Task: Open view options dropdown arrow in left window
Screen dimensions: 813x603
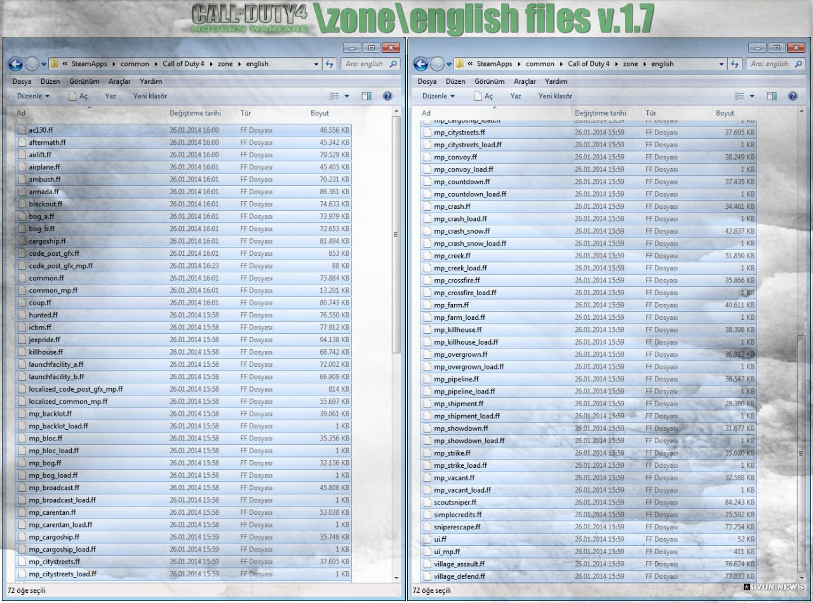Action: [347, 96]
